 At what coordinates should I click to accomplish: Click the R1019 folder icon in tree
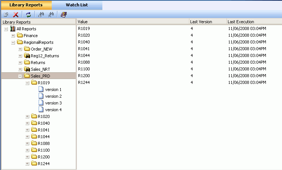pos(34,82)
